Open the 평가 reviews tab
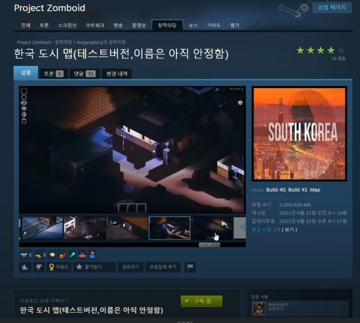 tap(235, 25)
